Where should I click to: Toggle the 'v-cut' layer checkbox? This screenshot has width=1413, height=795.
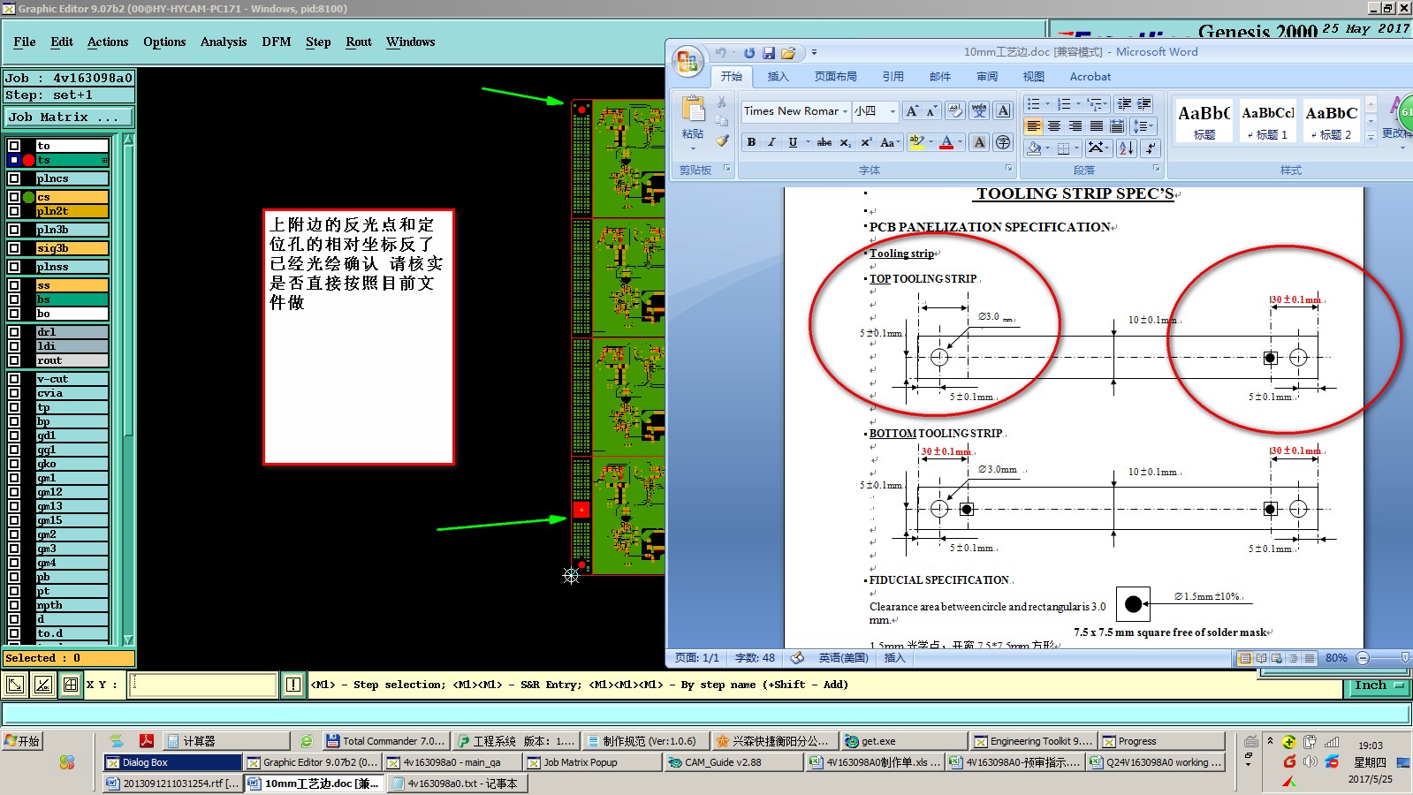14,379
